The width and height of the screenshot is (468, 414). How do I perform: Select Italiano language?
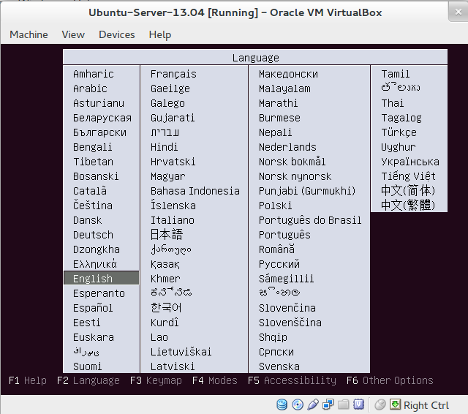(x=173, y=220)
